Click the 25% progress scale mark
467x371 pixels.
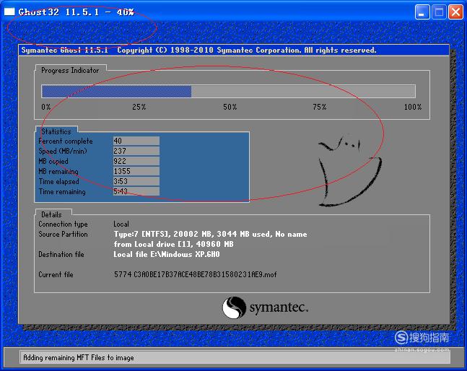coord(139,107)
